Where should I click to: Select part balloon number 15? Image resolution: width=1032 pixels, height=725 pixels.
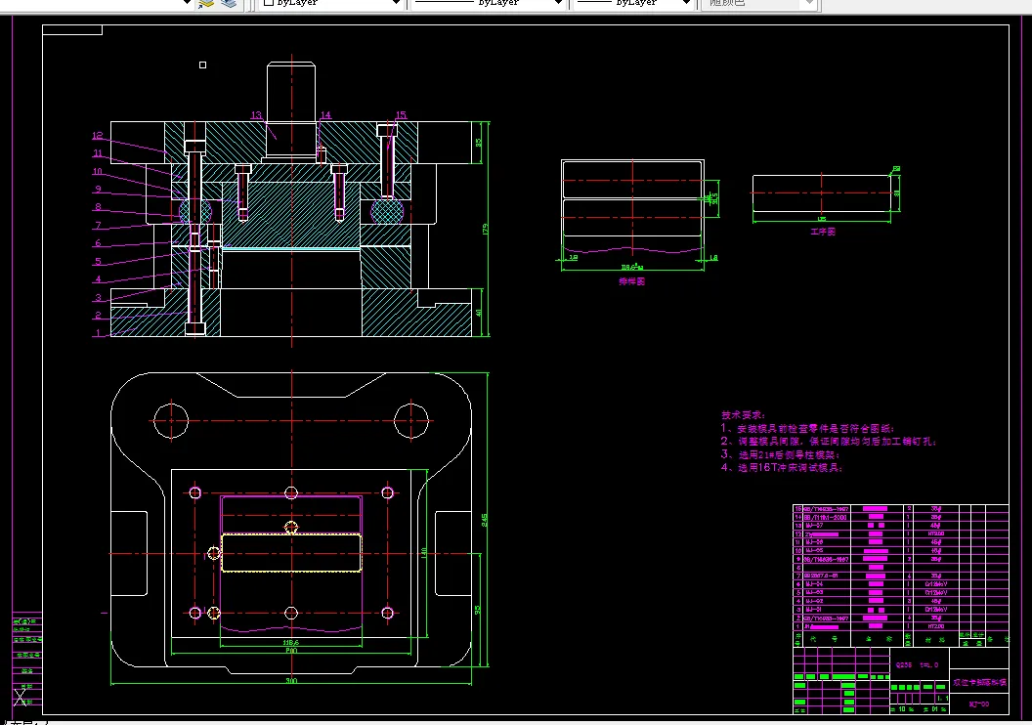point(401,115)
